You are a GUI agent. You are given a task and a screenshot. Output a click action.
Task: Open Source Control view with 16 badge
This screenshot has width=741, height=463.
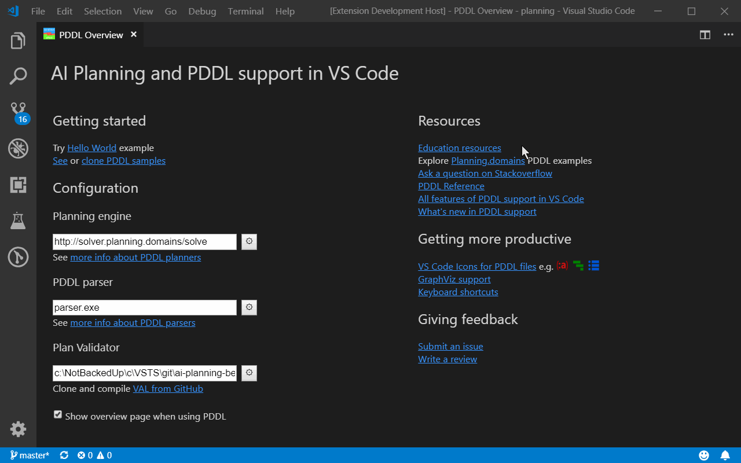click(x=19, y=112)
